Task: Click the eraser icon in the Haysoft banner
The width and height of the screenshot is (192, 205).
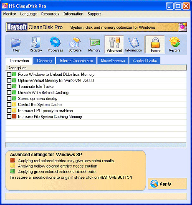Action: (182, 27)
